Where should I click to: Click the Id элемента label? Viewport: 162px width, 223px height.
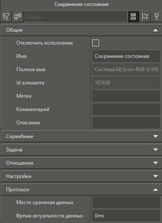(30, 83)
